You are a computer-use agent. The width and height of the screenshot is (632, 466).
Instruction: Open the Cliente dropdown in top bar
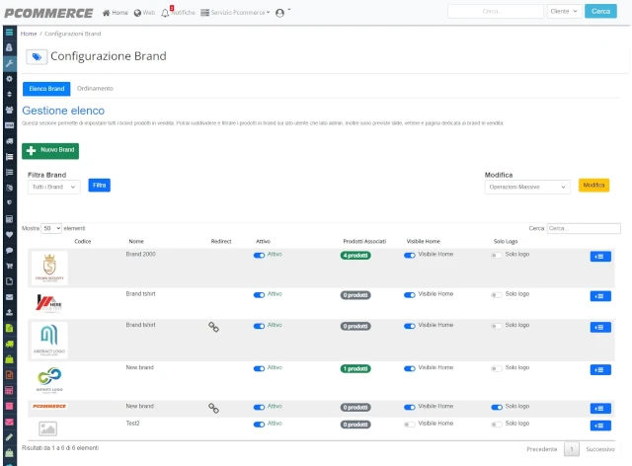[x=564, y=11]
